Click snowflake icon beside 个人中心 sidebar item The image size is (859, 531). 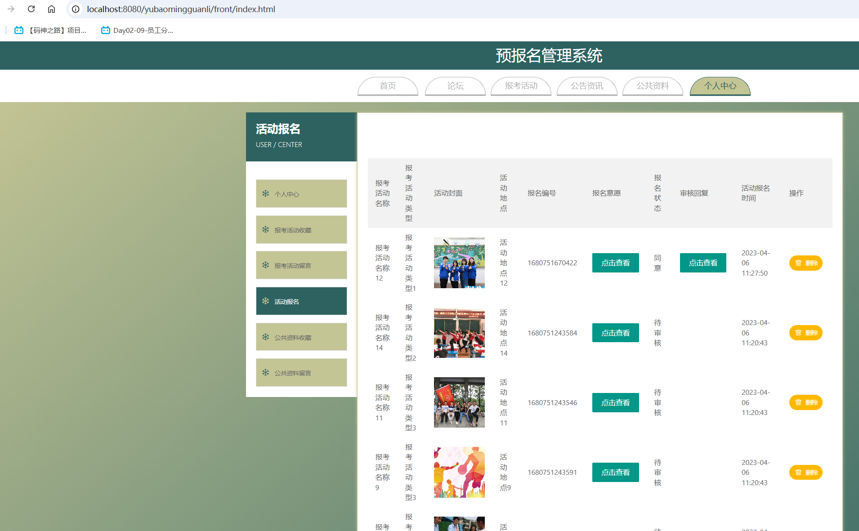tap(265, 193)
